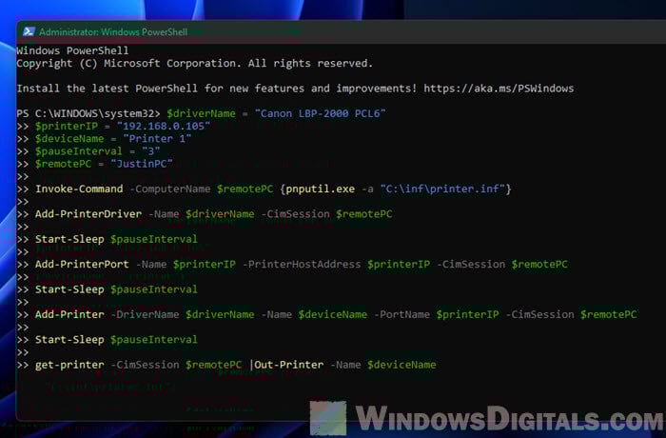Click the Microsoft Corporation copyright line
The height and width of the screenshot is (438, 666).
click(x=194, y=64)
